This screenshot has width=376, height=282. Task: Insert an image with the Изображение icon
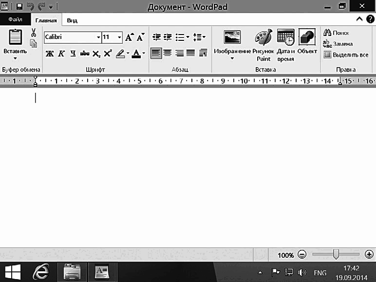click(x=232, y=37)
